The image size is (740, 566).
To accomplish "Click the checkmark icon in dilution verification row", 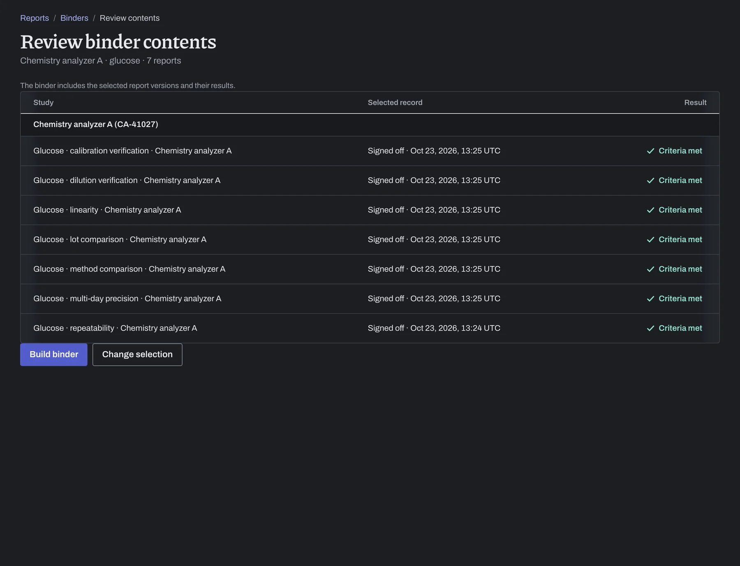I will (x=650, y=181).
